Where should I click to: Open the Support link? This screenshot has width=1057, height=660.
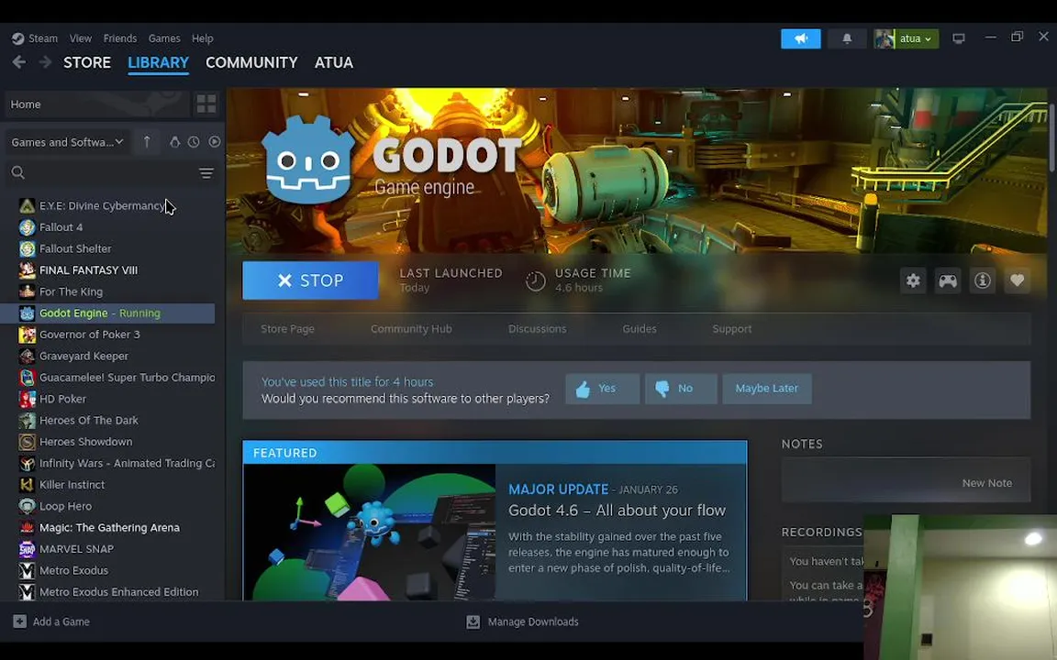pos(732,329)
